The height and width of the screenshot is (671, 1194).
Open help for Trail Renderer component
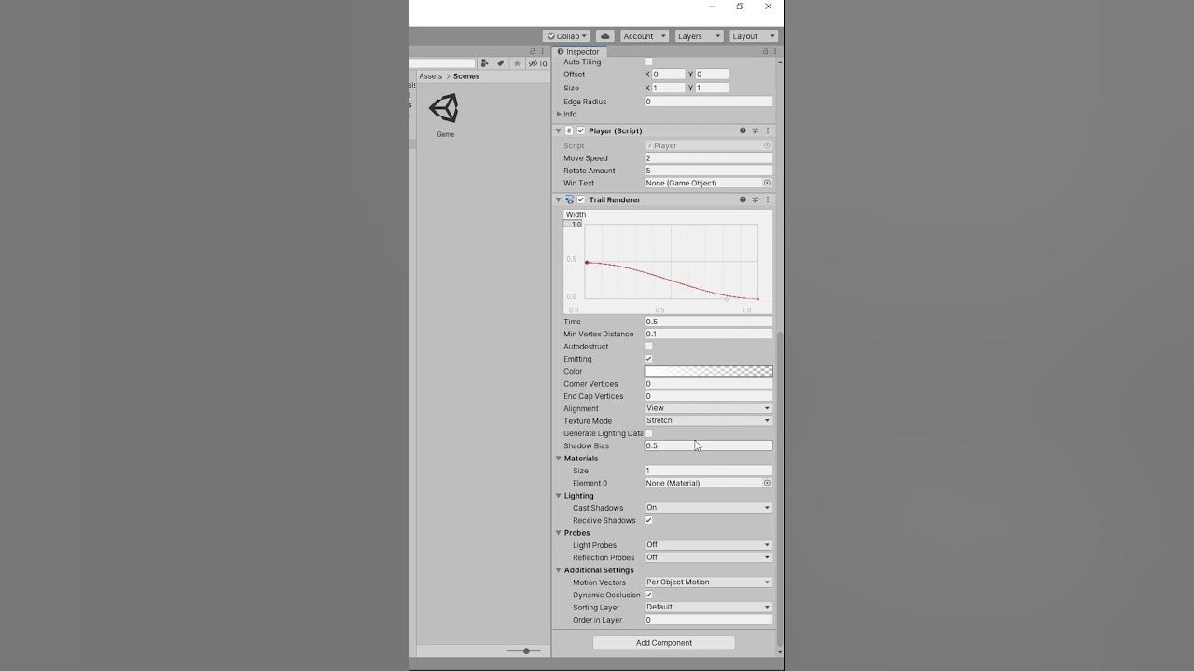(743, 199)
